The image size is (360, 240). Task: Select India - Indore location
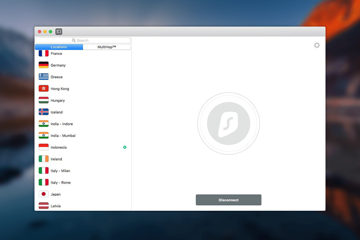tap(83, 124)
